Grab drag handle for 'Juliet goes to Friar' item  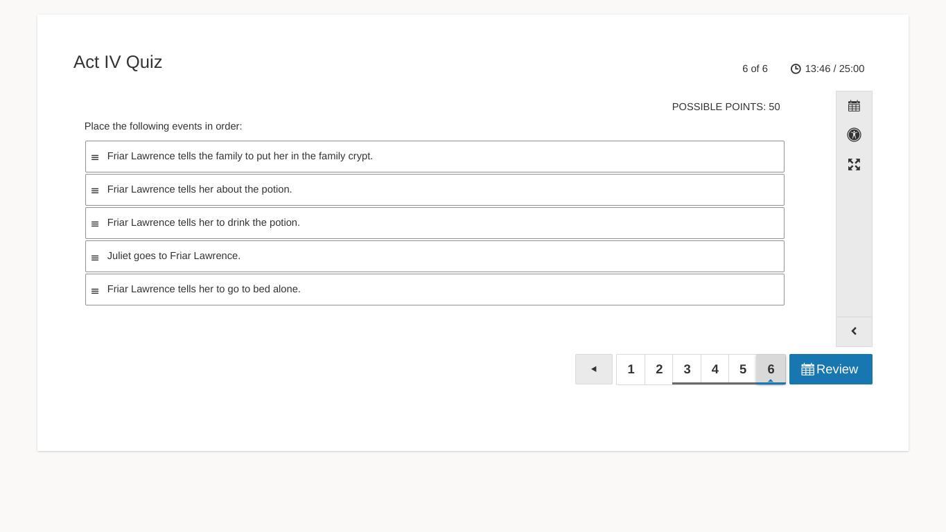tap(95, 257)
